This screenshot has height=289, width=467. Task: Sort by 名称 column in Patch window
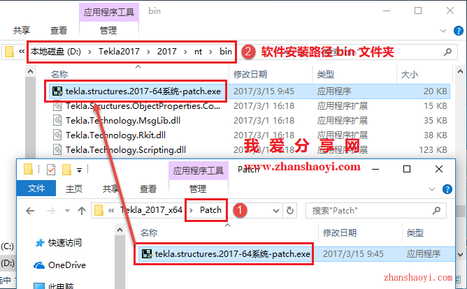[149, 233]
